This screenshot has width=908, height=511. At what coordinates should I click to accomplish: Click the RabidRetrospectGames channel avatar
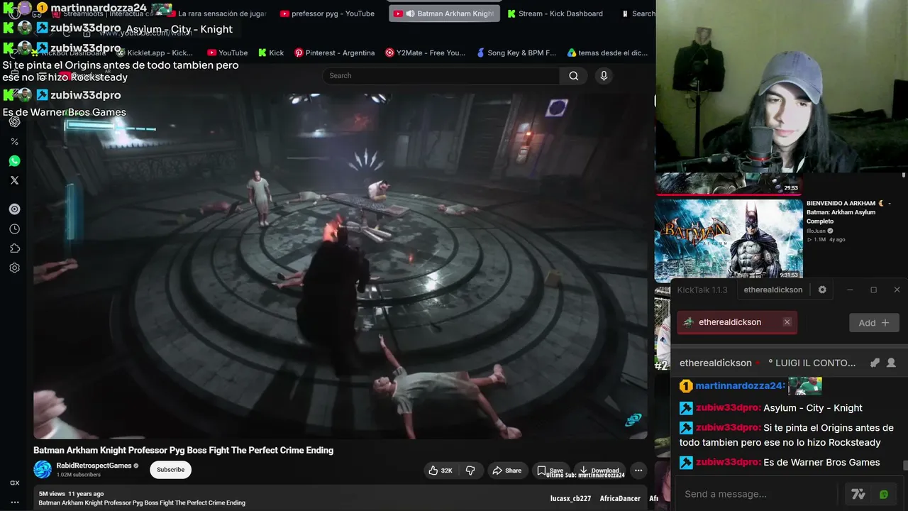click(x=43, y=470)
